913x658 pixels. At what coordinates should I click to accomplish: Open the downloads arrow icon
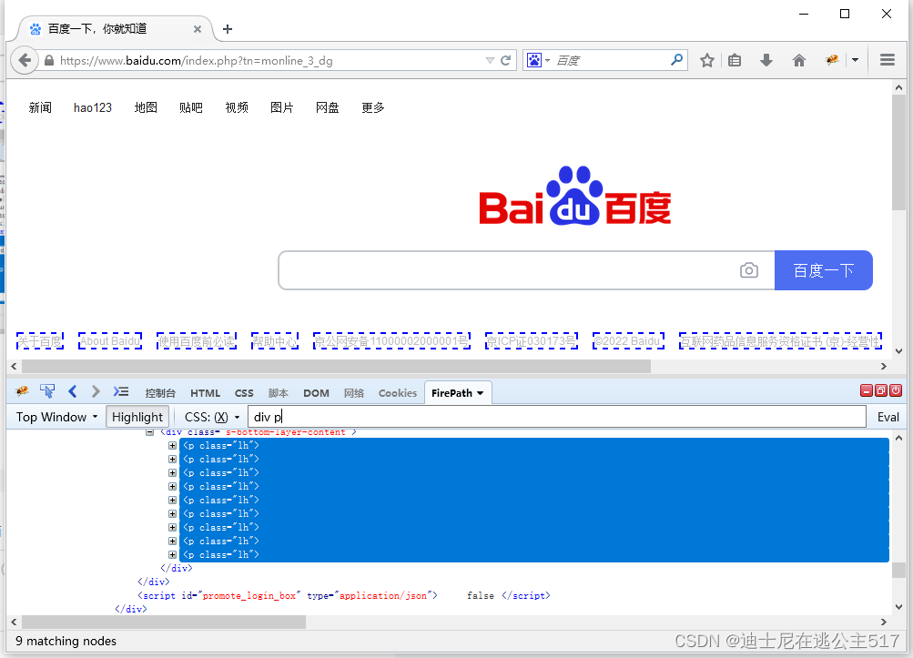766,60
